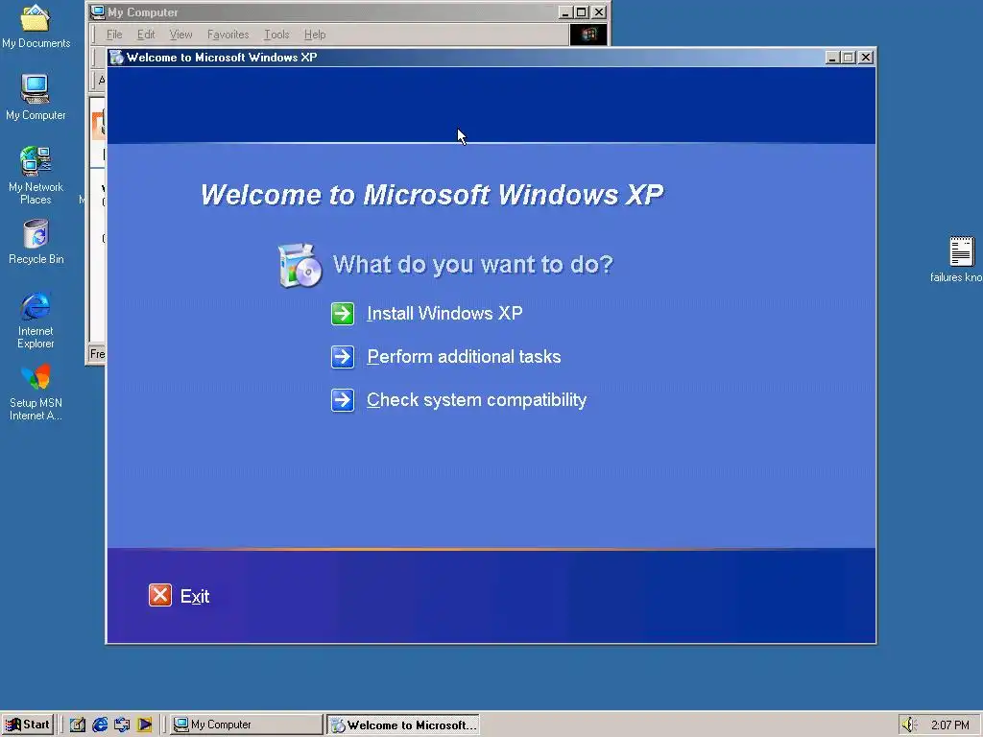Click Show Desktop quick launch icon
The height and width of the screenshot is (737, 983).
(x=78, y=725)
